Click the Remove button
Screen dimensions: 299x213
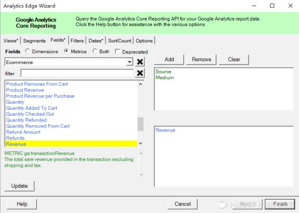click(x=201, y=59)
